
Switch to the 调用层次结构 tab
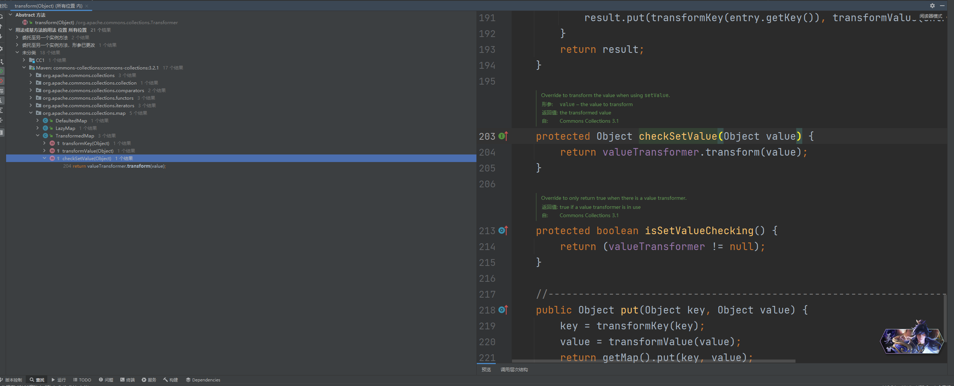(x=514, y=369)
